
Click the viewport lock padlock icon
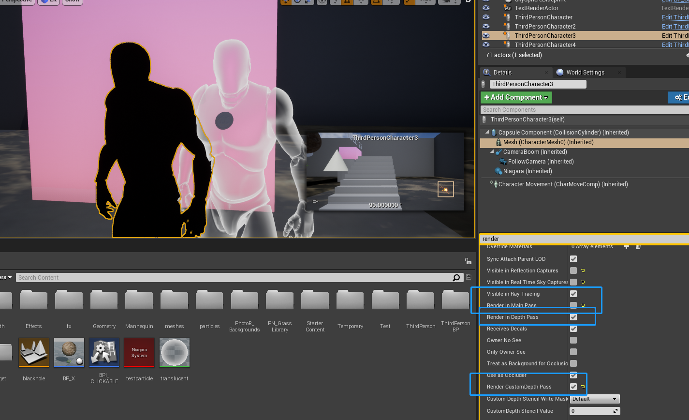(468, 261)
